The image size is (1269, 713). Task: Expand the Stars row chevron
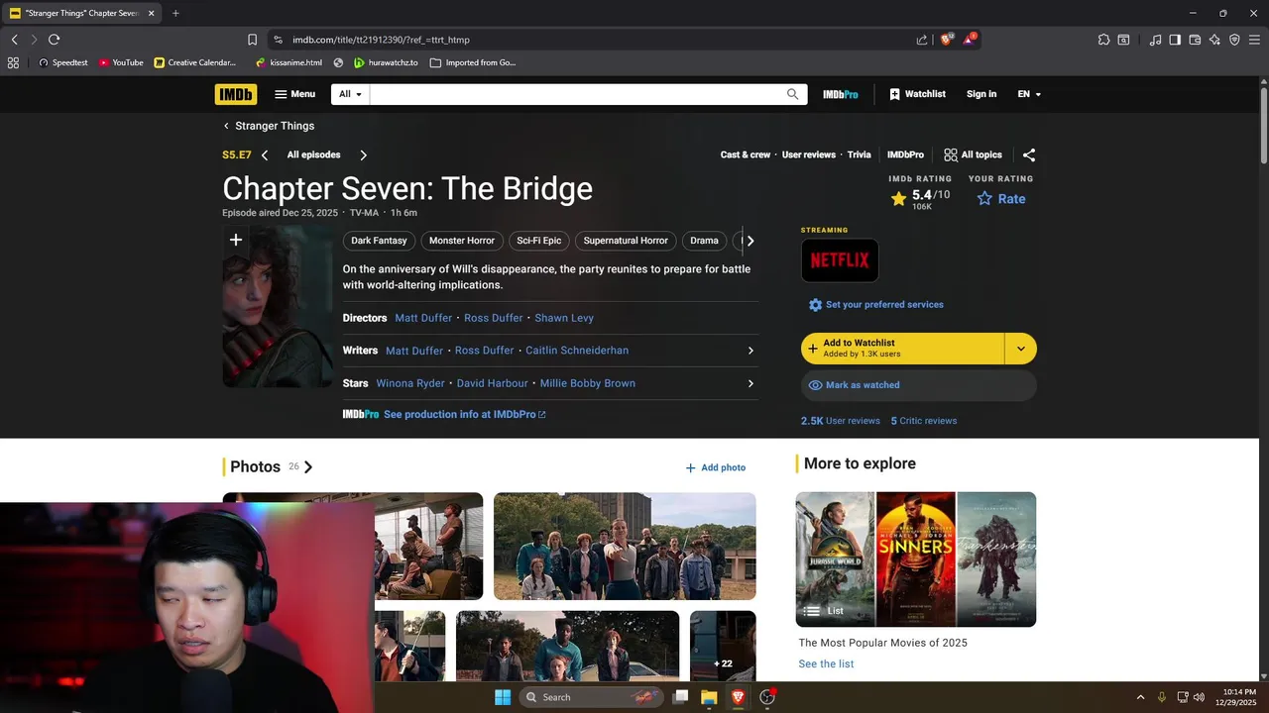[750, 383]
